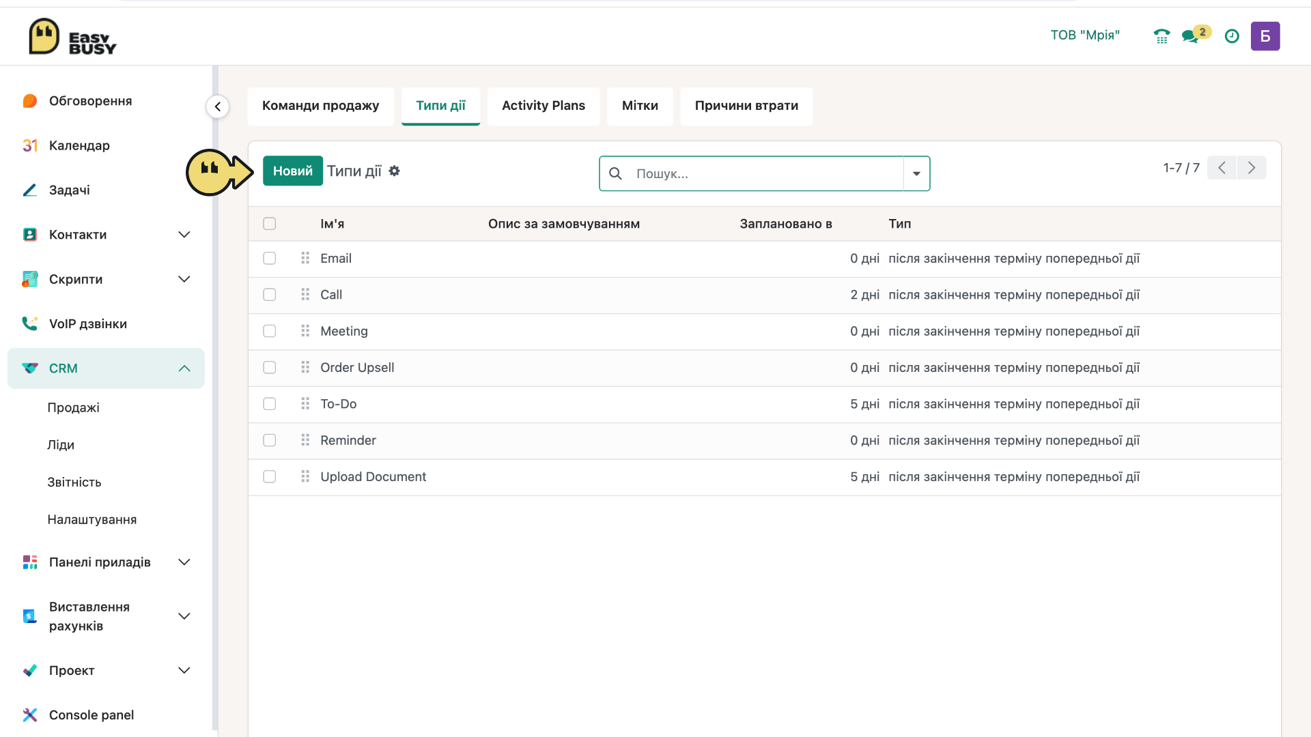The height and width of the screenshot is (737, 1311).
Task: Open Причини втрати tab
Action: [746, 106]
